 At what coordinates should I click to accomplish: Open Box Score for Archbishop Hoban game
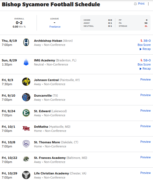coord(144,45)
